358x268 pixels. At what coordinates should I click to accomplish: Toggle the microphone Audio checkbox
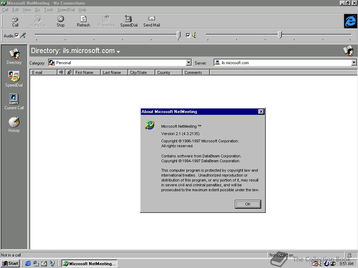(17, 35)
